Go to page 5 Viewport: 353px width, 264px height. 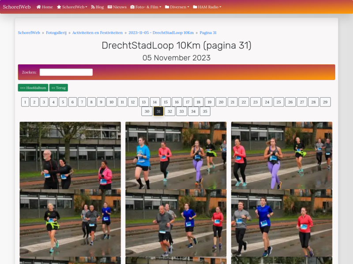[x=63, y=102]
